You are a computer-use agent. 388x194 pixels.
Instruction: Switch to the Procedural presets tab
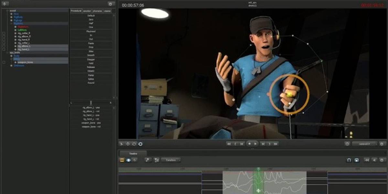tap(76, 11)
